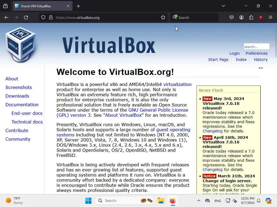The image size is (277, 207).
Task: Open the Firefox View icon
Action: point(5,6)
